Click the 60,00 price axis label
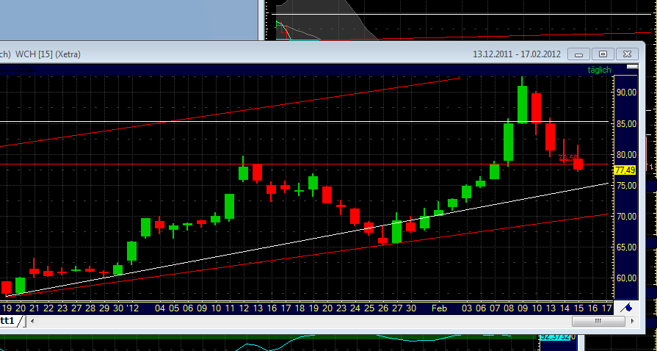This screenshot has width=657, height=351. point(626,278)
